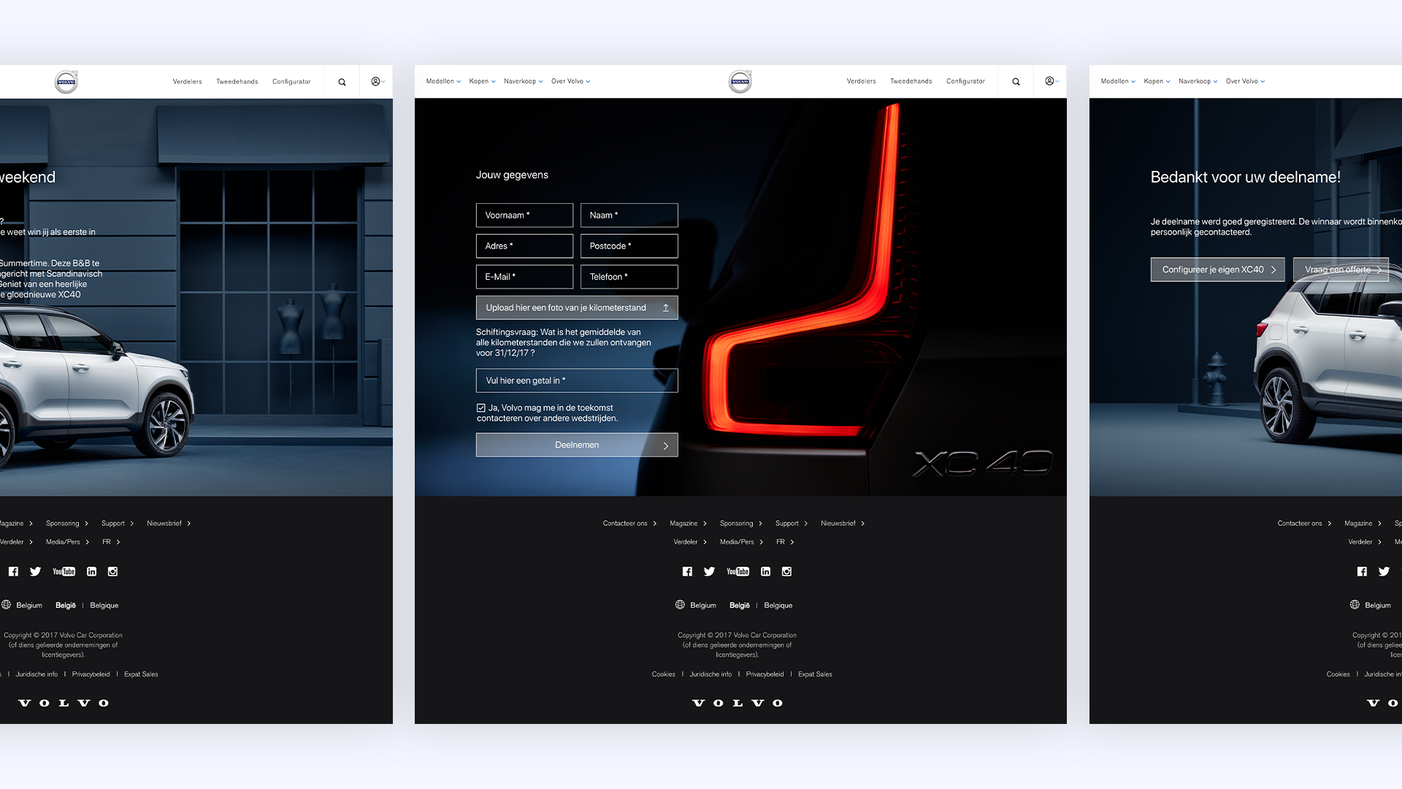Click 'Vraag een offerte' button
The image size is (1402, 789).
[x=1341, y=270]
